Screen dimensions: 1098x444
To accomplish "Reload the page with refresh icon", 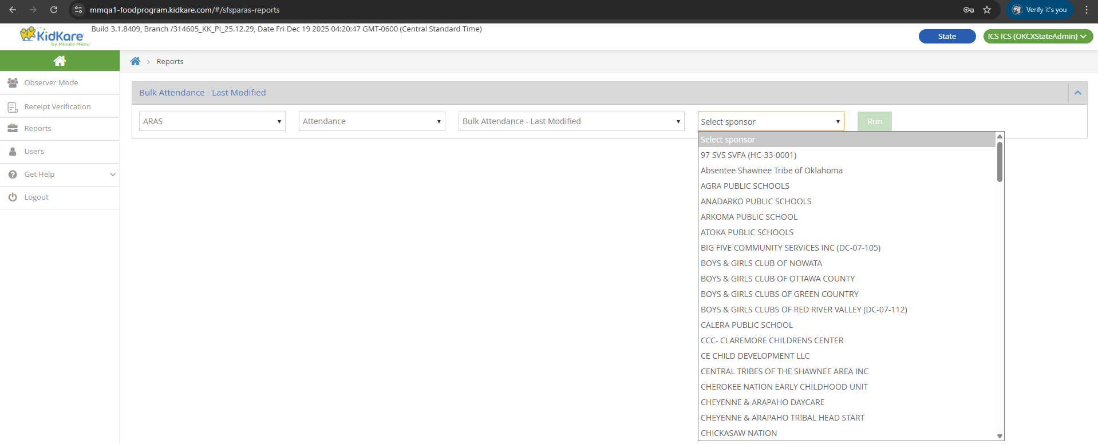I will pos(54,10).
